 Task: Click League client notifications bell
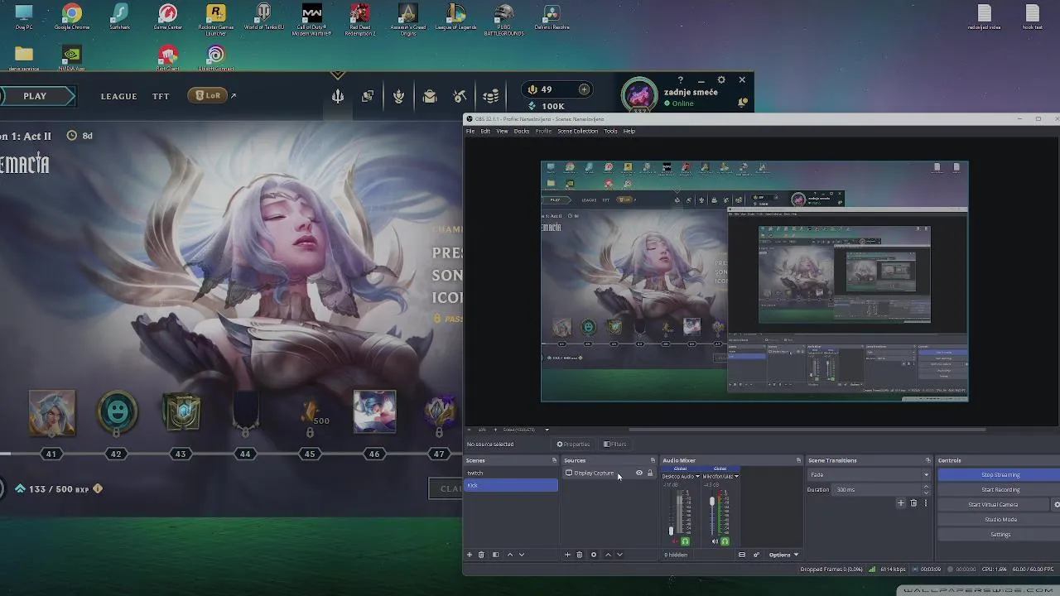(743, 103)
